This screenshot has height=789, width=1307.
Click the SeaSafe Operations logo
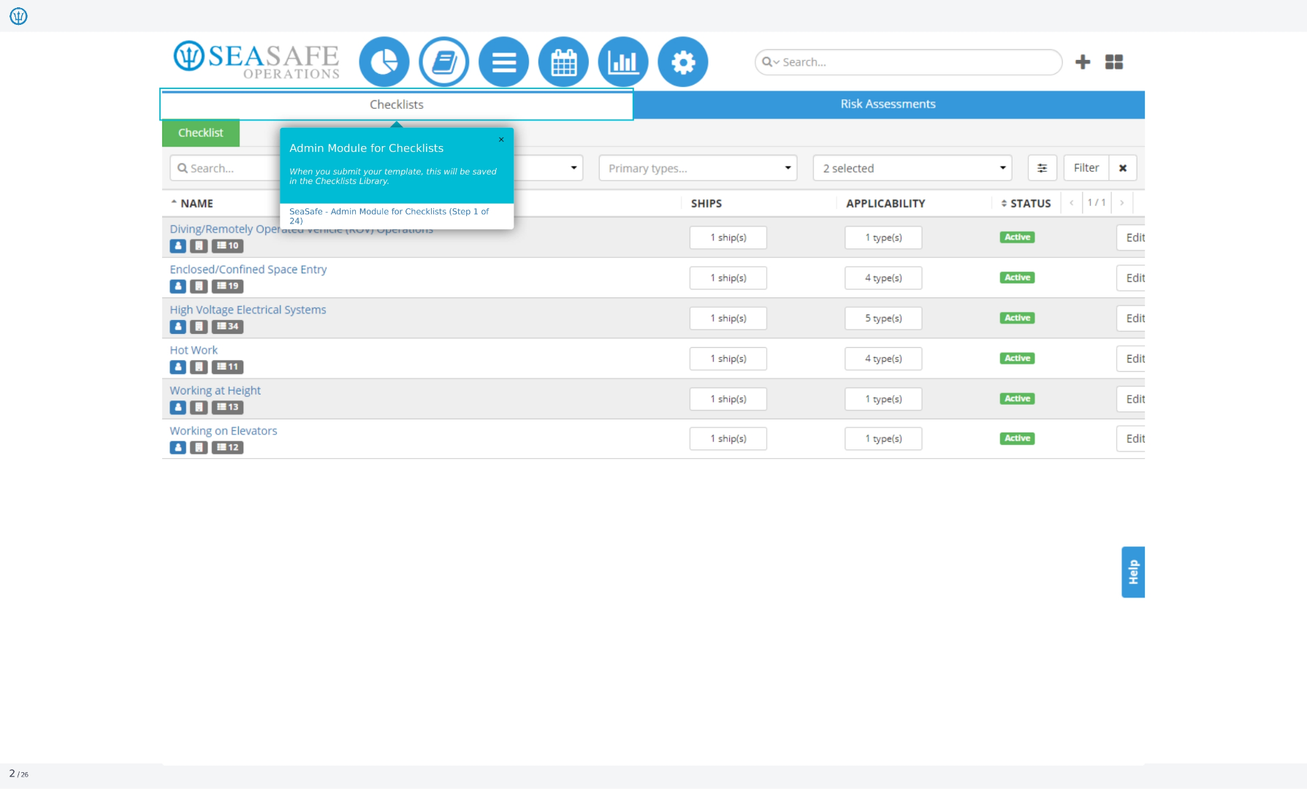tap(256, 60)
